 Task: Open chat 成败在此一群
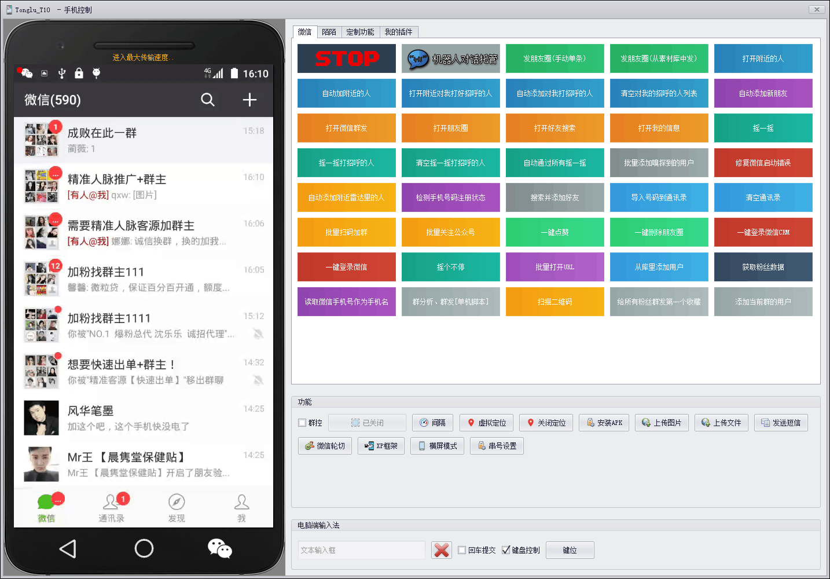(144, 140)
